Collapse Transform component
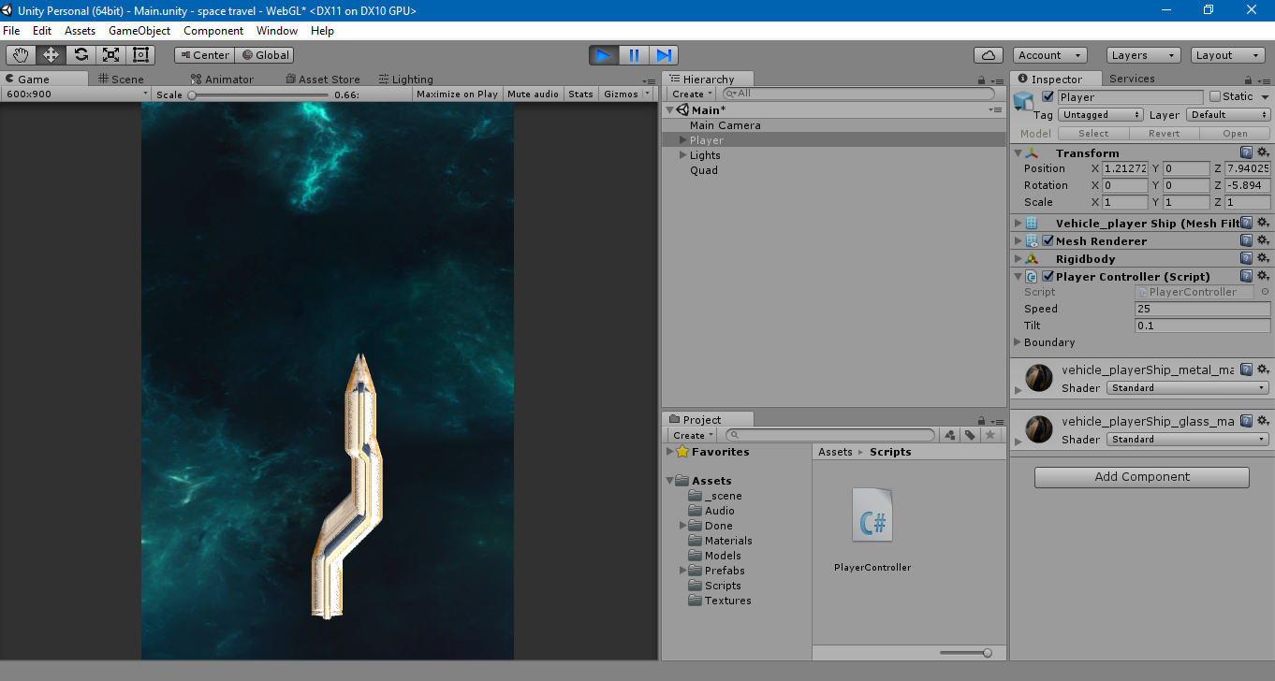1275x681 pixels. pyautogui.click(x=1019, y=152)
